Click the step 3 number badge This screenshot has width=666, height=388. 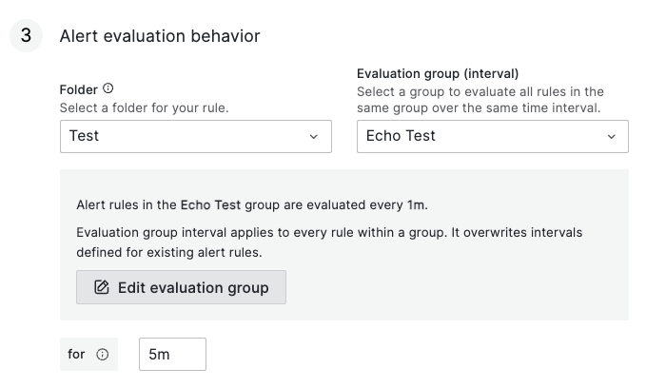26,36
